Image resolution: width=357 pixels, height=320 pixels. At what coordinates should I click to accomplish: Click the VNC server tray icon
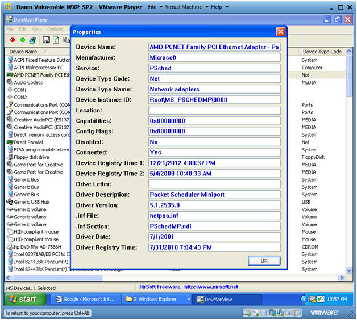point(321,299)
